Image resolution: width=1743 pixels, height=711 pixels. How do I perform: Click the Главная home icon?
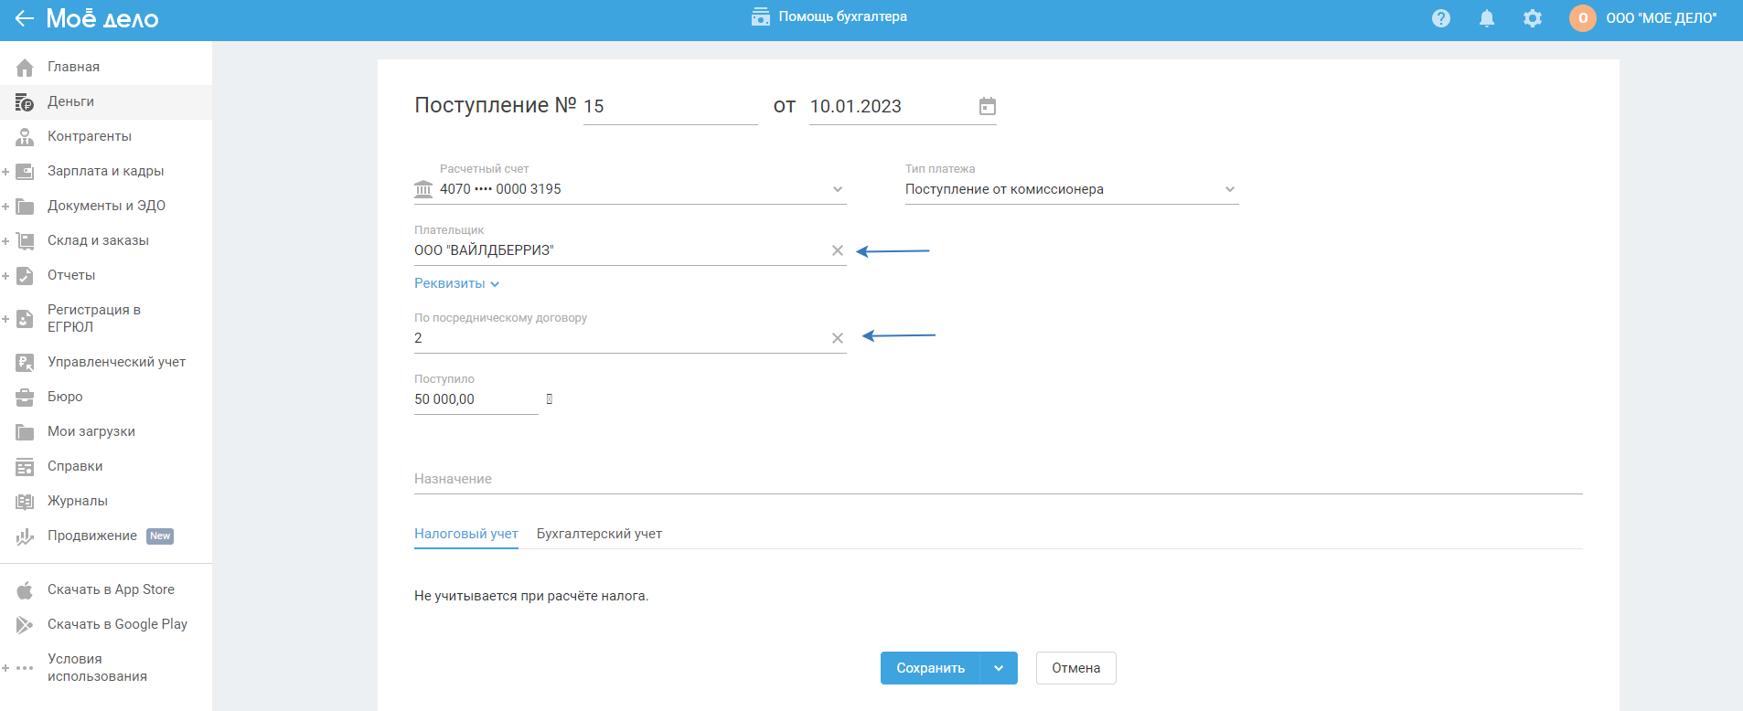(x=25, y=67)
